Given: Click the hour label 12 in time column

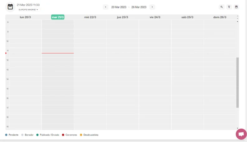Looking at the screenshot, I should 7,60.
